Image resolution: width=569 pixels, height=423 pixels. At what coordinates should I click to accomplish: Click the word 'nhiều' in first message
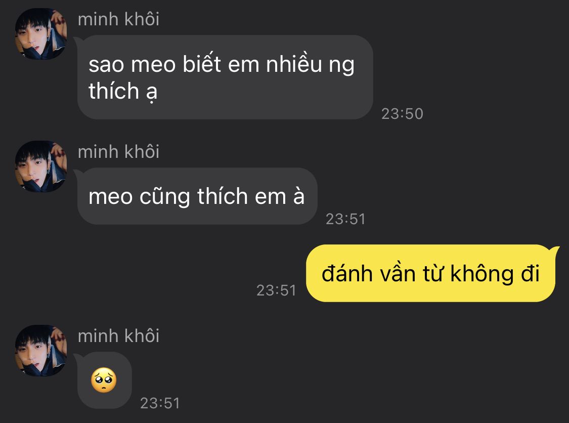coord(294,64)
